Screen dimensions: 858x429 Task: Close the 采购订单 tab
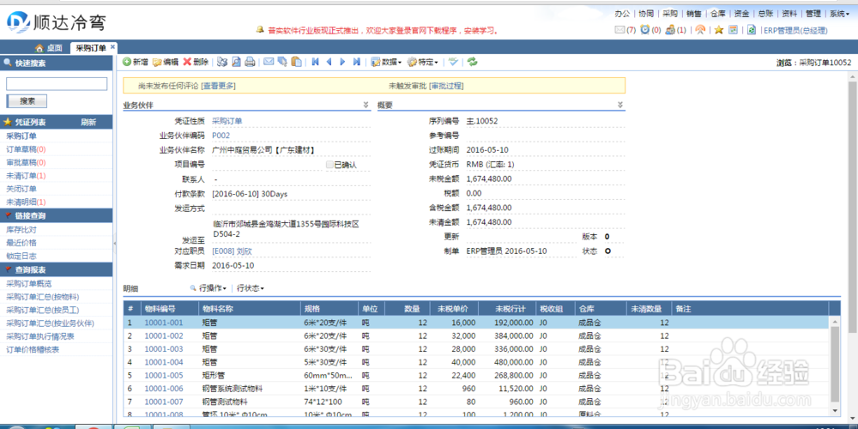[x=112, y=46]
